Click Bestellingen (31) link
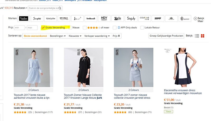This screenshot has height=121, width=211. pyautogui.click(x=93, y=112)
